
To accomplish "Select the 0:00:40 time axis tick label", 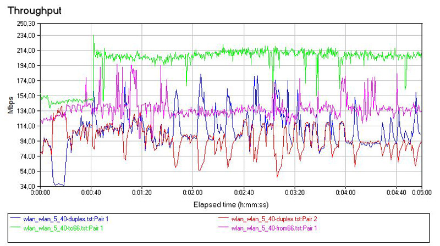I will [x=90, y=193].
